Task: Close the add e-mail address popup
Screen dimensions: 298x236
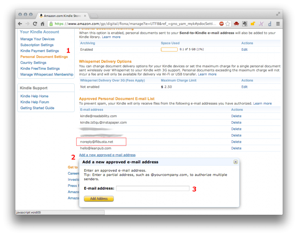Action: coord(235,162)
